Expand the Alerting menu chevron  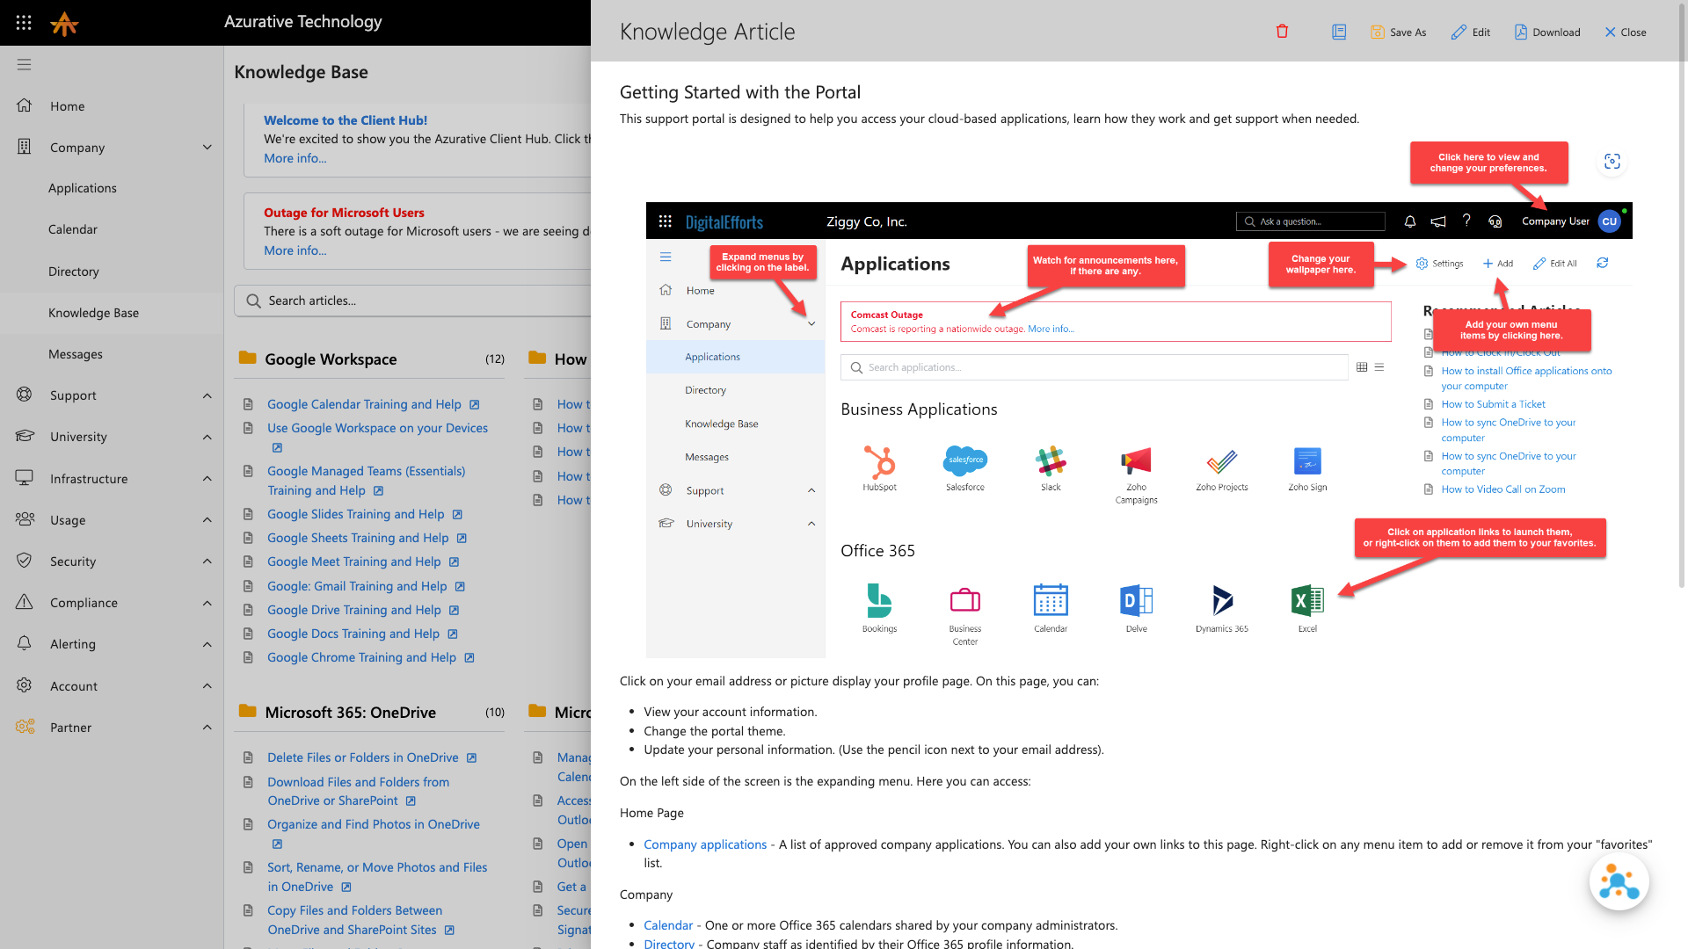[x=207, y=644]
